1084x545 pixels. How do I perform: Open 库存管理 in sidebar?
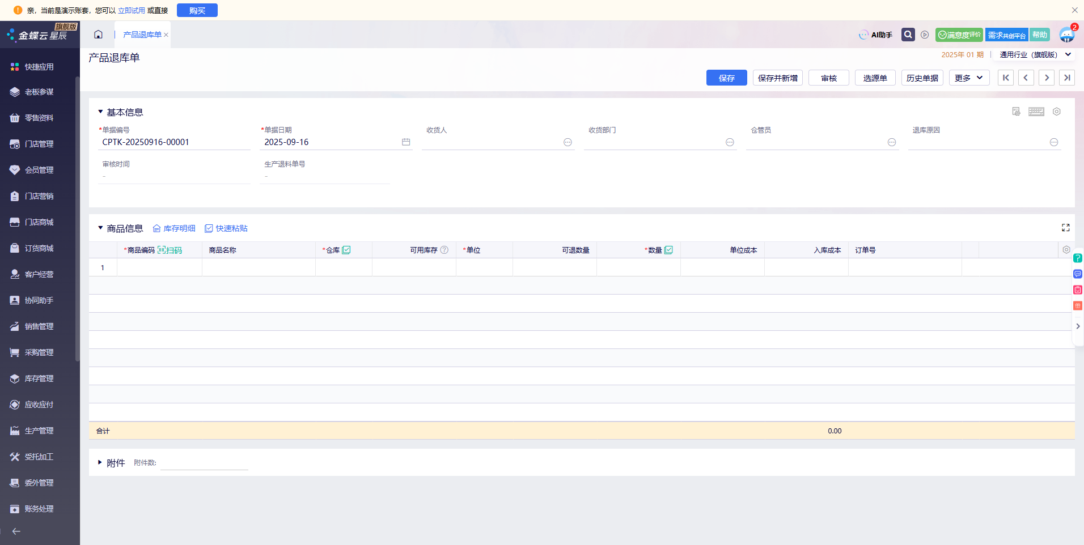click(x=39, y=378)
